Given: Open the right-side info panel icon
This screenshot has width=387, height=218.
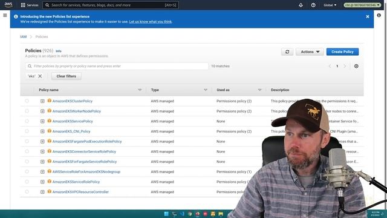Looking at the screenshot, I should coord(379,15).
